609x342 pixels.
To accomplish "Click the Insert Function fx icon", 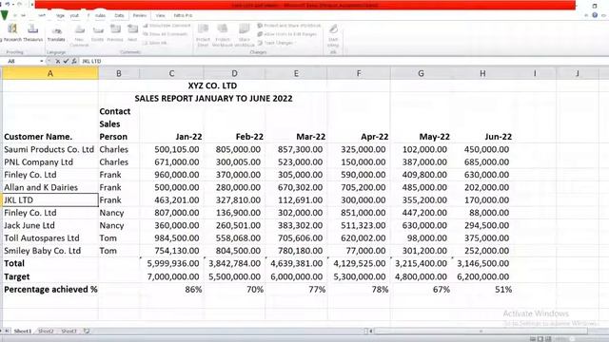I will coord(74,61).
